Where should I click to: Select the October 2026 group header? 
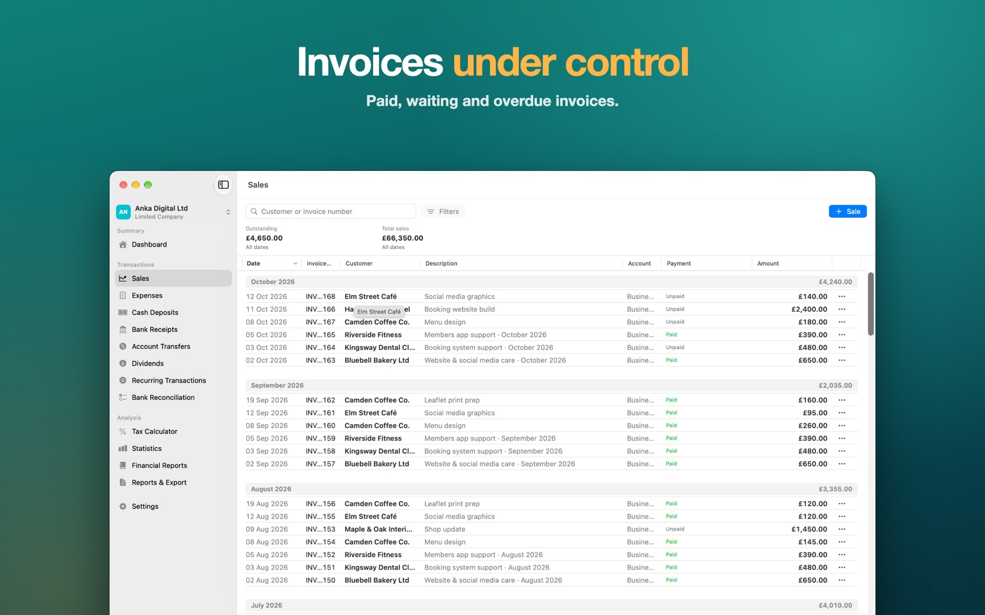tap(552, 282)
